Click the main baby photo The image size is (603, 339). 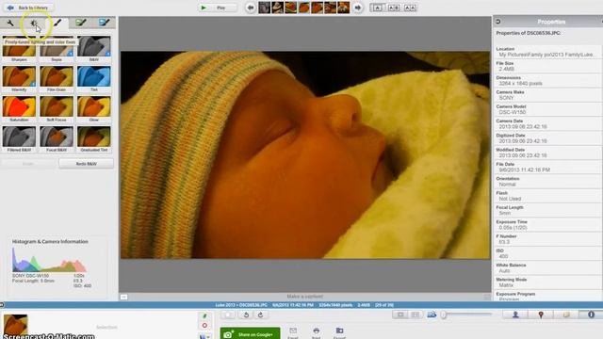(305, 154)
